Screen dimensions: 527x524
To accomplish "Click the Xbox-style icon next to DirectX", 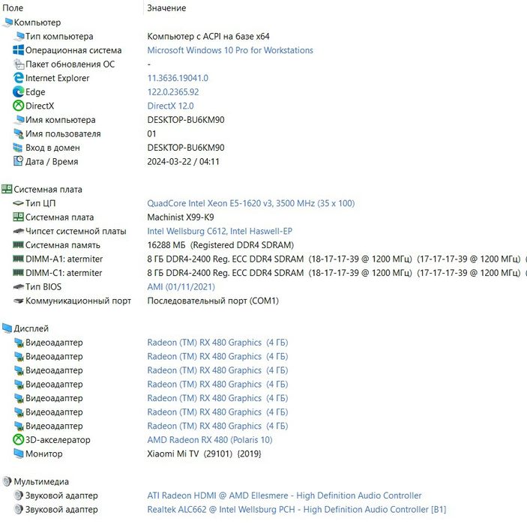I will click(x=18, y=106).
